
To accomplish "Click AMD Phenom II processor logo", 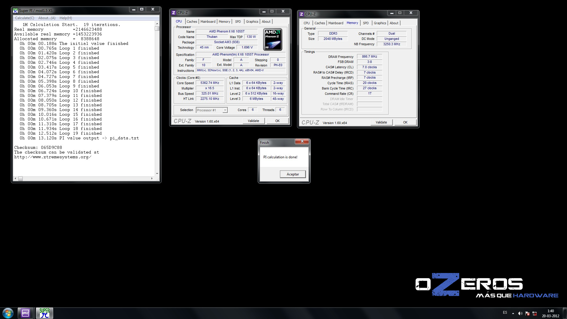I will pyautogui.click(x=273, y=39).
